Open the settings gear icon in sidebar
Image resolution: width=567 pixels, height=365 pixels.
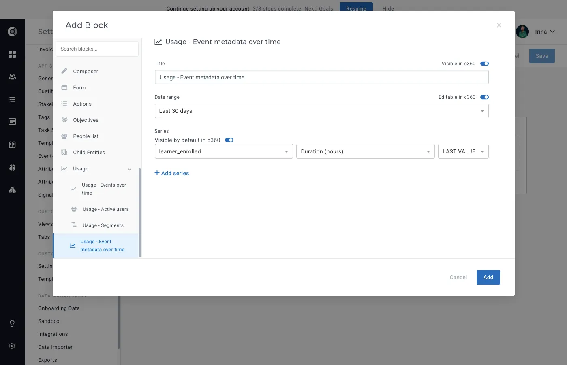(13, 346)
